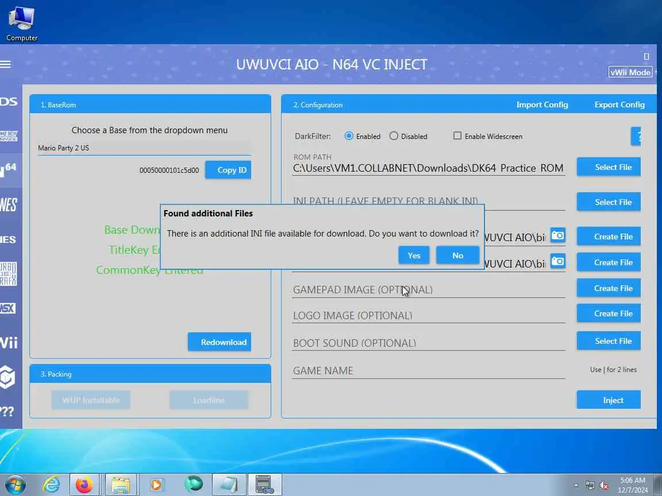Image resolution: width=662 pixels, height=496 pixels.
Task: Click the Redownload button
Action: tap(220, 342)
